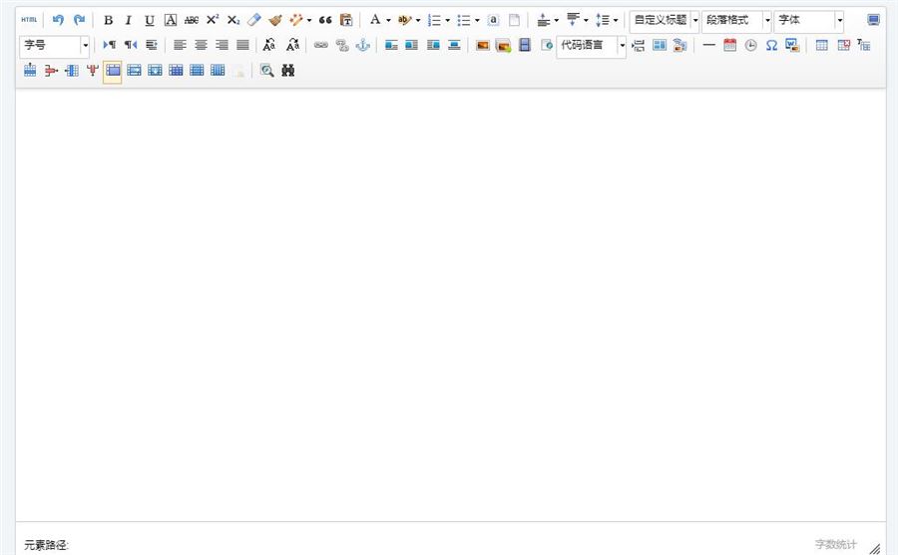Viewport: 898px width, 555px height.
Task: Apply superscript formatting
Action: [213, 20]
